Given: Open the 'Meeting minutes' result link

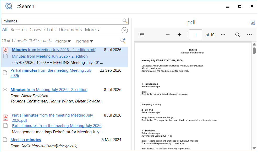Looking at the screenshot, I should [26, 139].
